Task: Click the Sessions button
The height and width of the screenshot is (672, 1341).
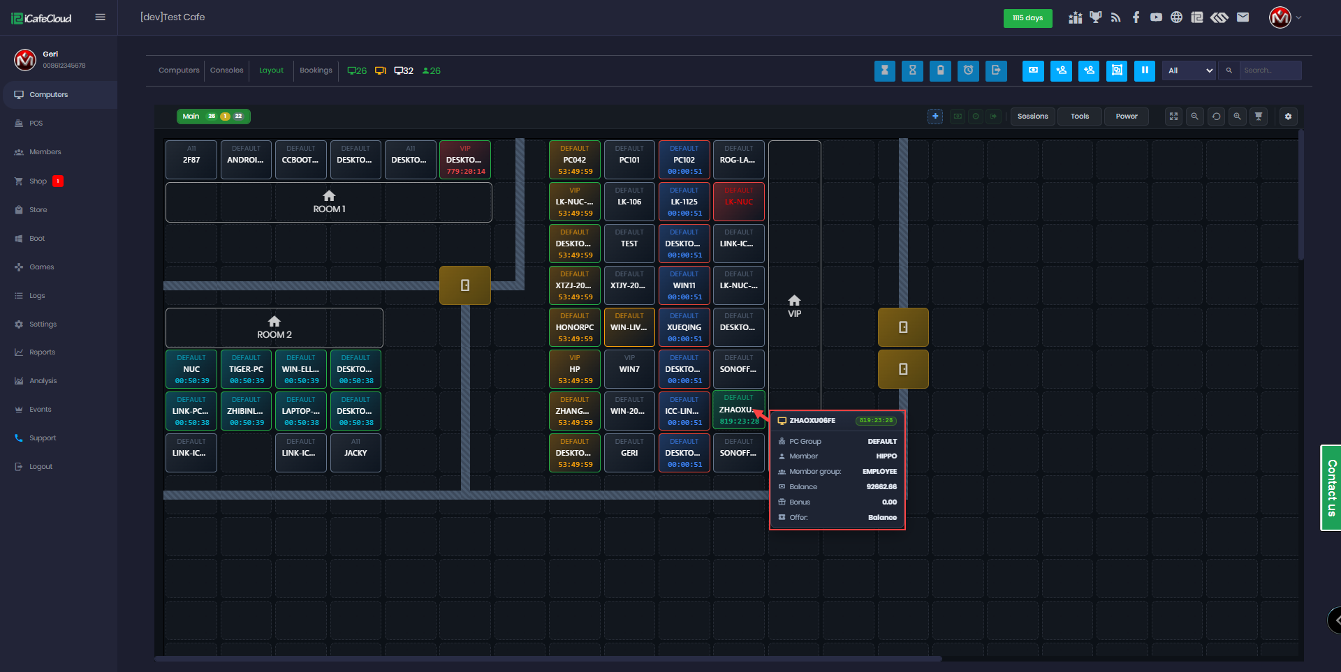Action: pyautogui.click(x=1032, y=117)
